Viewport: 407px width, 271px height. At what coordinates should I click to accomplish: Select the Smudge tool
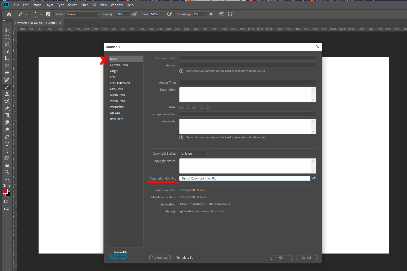[7, 122]
